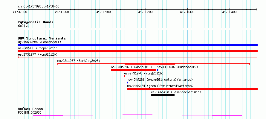
Task: Click the small blue nsv3382034 marker
Action: 157,70
